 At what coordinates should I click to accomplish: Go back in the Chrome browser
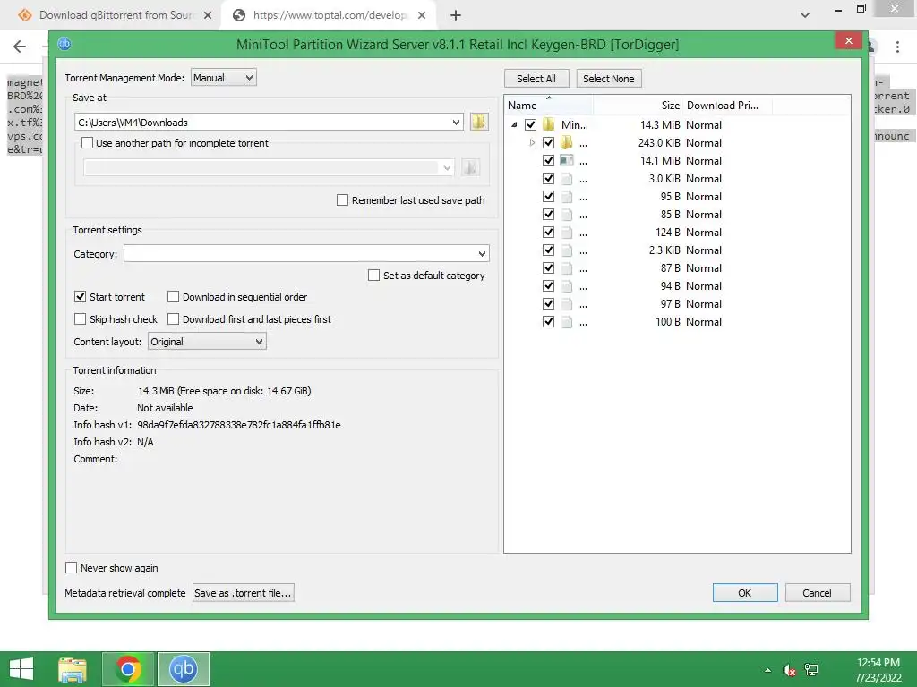(20, 47)
